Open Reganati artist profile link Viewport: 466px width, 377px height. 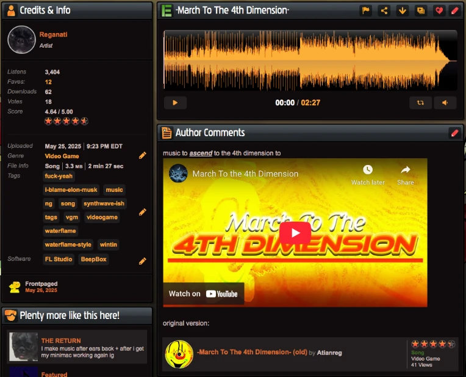tap(54, 35)
